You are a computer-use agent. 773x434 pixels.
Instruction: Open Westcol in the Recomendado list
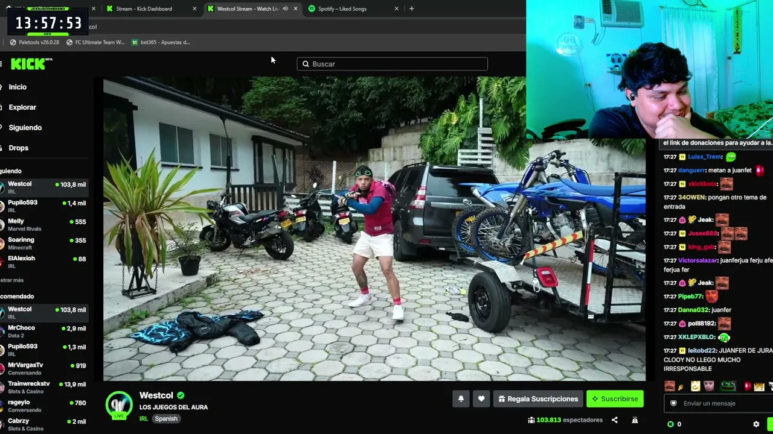pos(45,312)
